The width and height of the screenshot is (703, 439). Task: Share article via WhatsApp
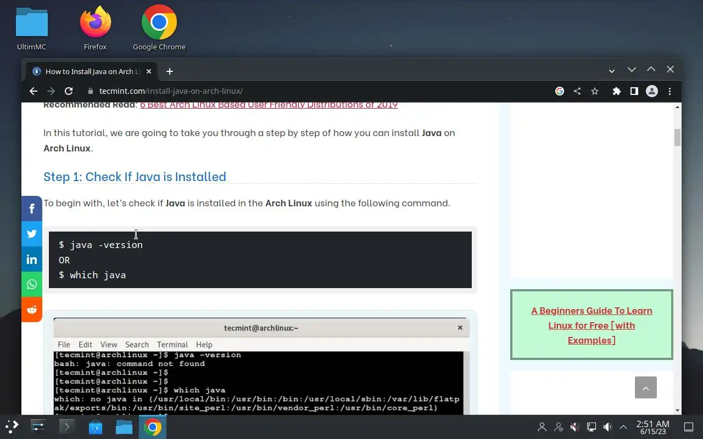point(32,284)
